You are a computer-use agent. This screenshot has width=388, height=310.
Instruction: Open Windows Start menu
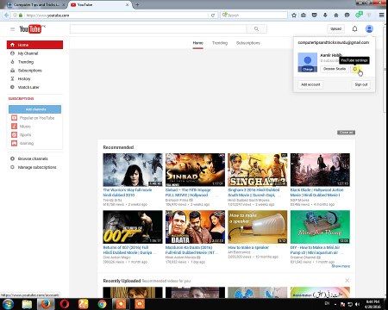click(8, 304)
